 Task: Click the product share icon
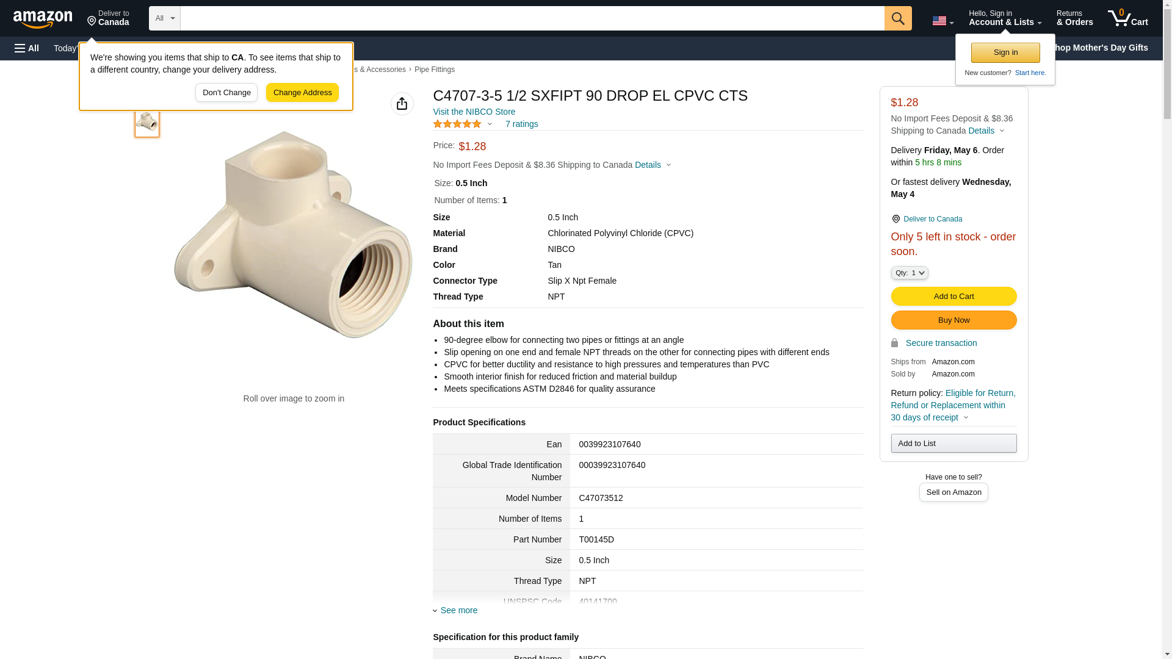(x=402, y=104)
